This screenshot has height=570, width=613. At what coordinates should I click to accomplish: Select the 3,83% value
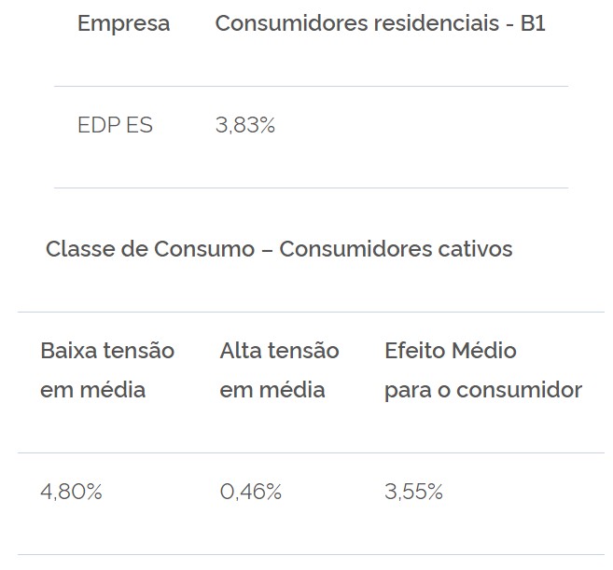tap(245, 126)
